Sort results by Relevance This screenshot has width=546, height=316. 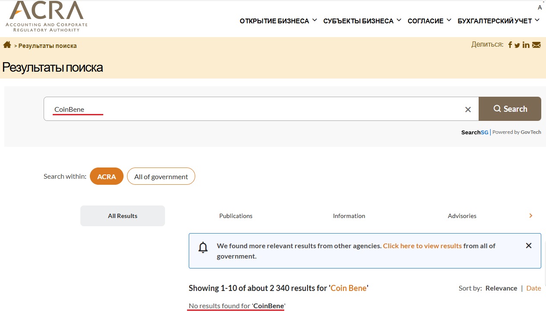tap(501, 288)
